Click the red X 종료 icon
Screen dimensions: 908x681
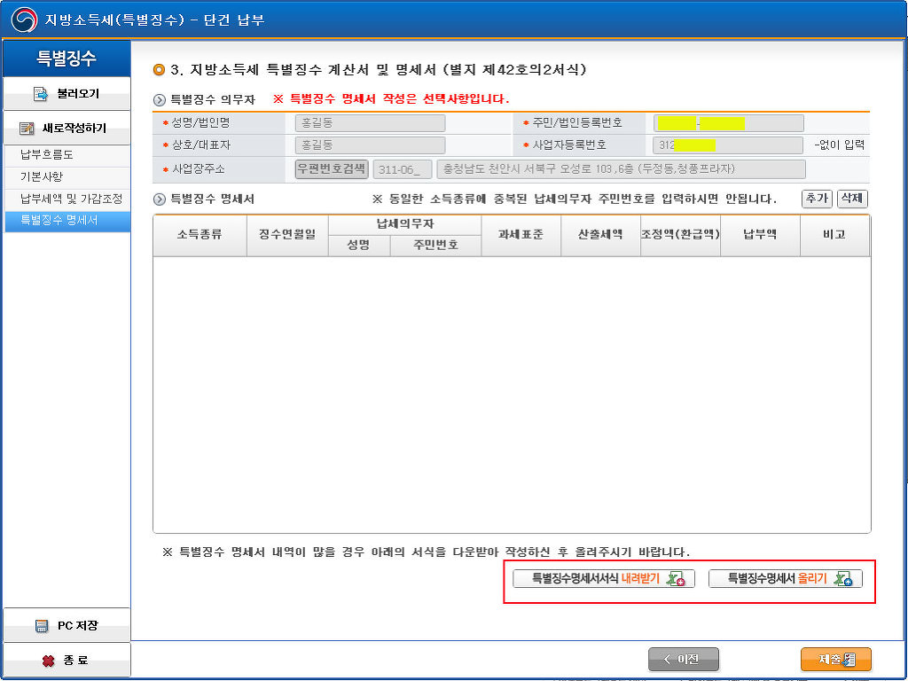coord(48,661)
